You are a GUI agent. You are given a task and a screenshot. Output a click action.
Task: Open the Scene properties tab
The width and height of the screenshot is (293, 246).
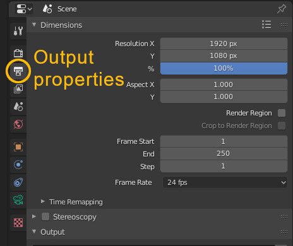(18, 107)
